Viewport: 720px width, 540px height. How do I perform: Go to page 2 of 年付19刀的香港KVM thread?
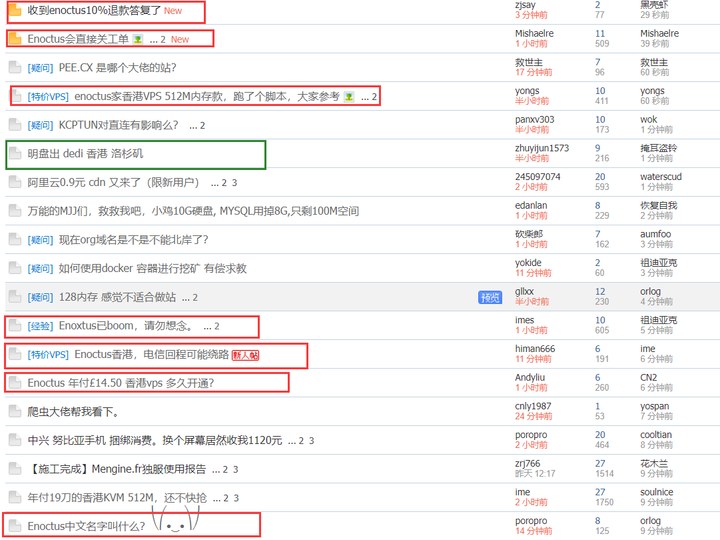(x=226, y=498)
